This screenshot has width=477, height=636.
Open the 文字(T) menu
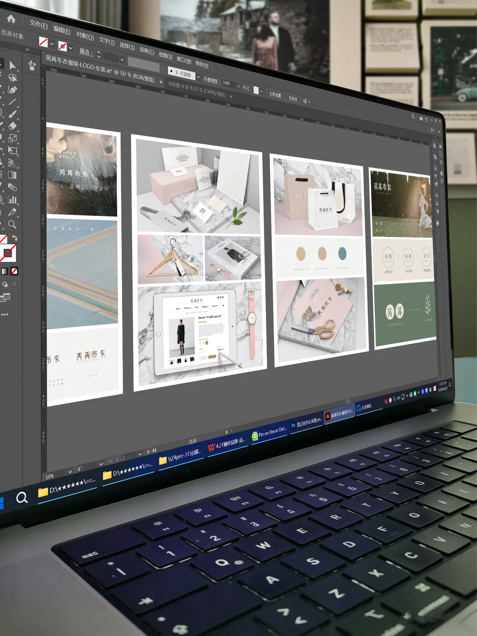click(x=107, y=41)
